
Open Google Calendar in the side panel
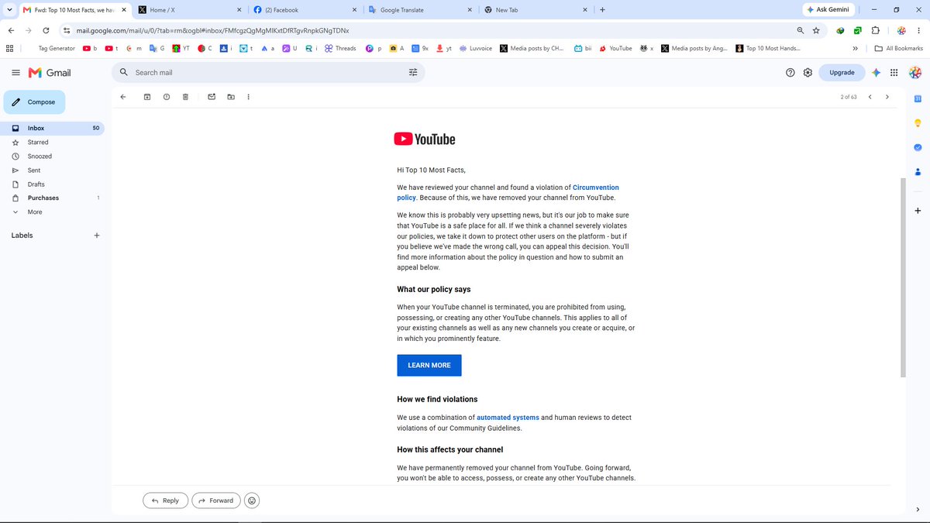[x=918, y=98]
